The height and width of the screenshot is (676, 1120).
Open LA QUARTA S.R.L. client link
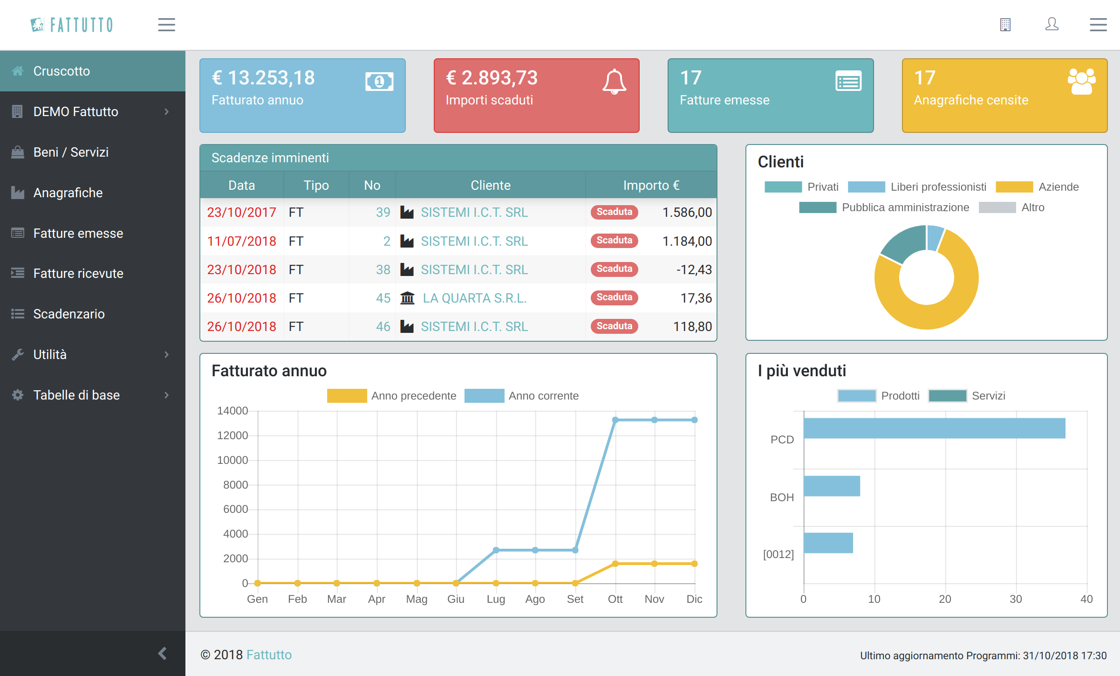click(x=474, y=298)
